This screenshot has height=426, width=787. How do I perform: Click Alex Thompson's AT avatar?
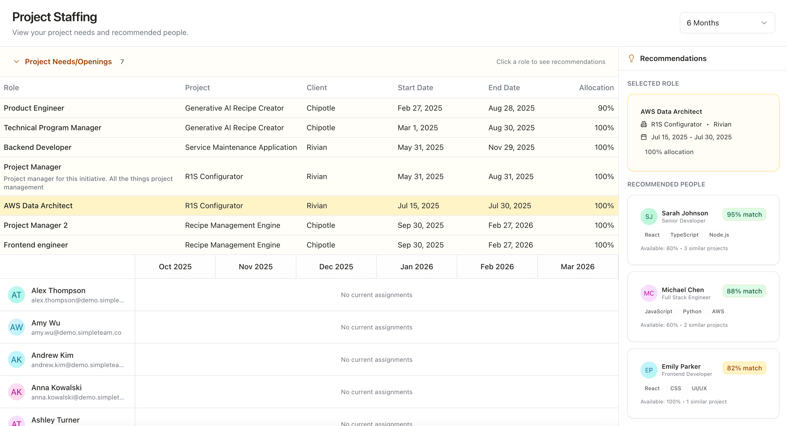pyautogui.click(x=16, y=295)
